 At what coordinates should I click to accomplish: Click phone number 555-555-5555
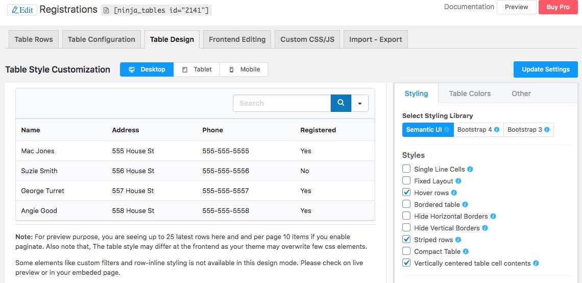226,151
